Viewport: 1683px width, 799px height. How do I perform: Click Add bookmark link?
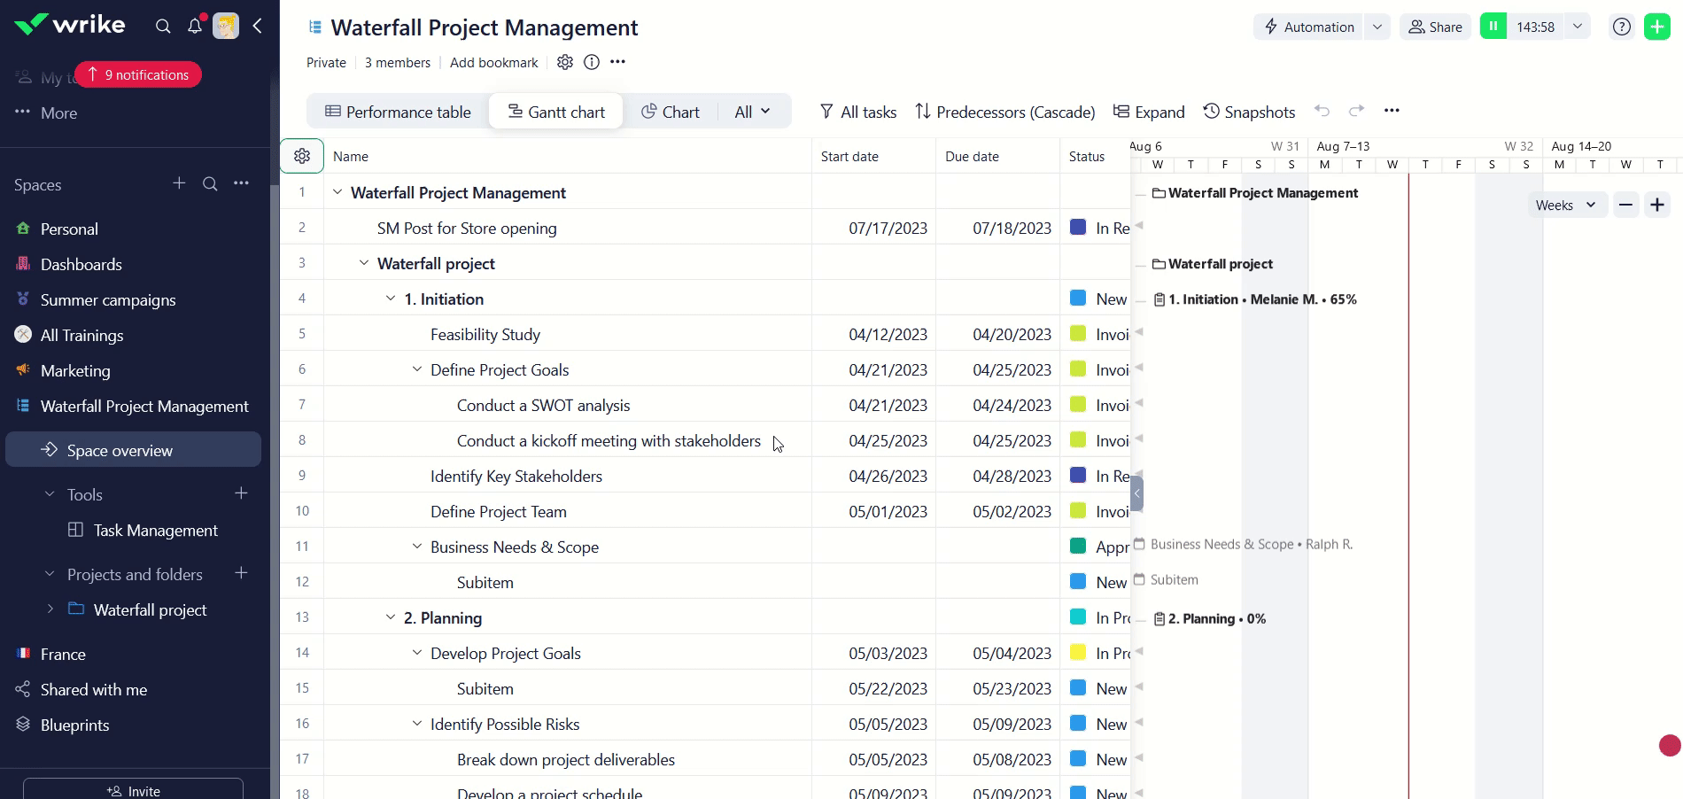pos(493,62)
